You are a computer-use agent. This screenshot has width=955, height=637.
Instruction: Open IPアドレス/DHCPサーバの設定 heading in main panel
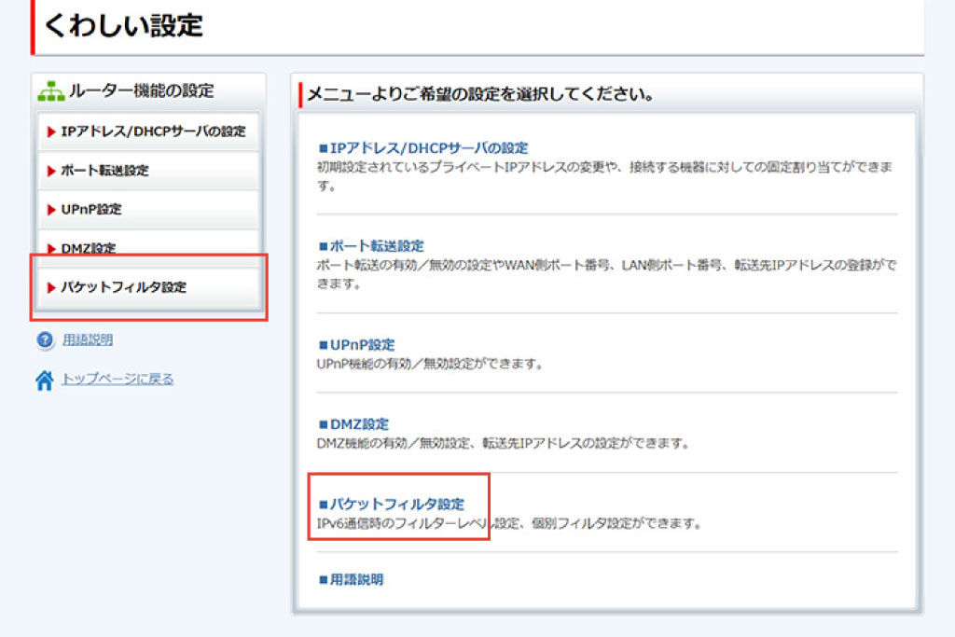click(x=429, y=148)
